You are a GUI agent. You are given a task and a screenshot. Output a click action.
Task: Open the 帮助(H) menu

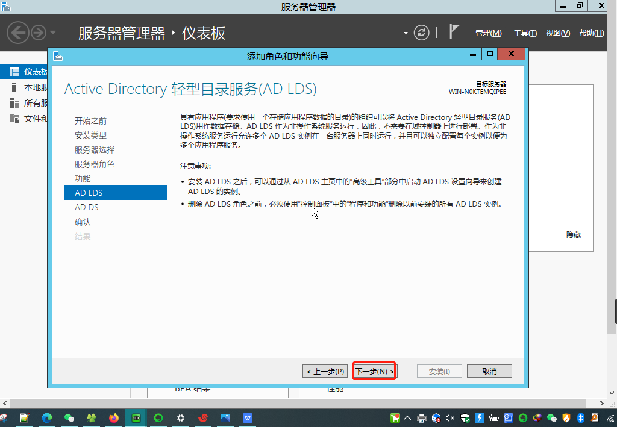coord(592,33)
